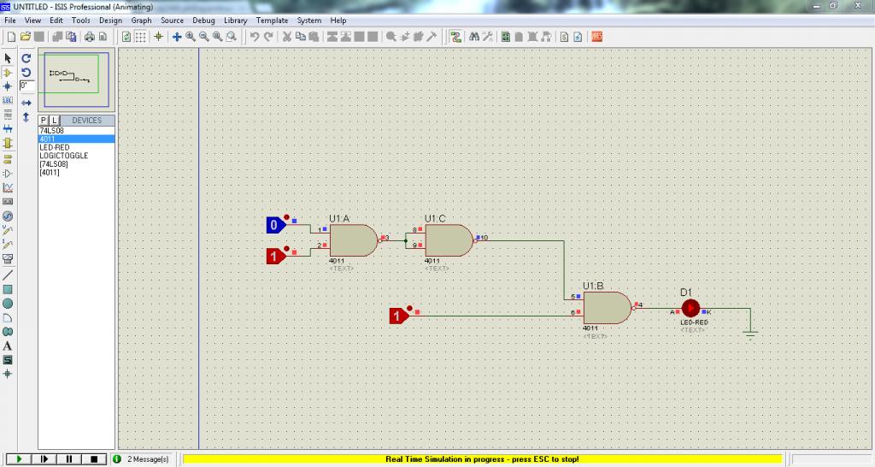Select Wire label mode

click(x=8, y=101)
